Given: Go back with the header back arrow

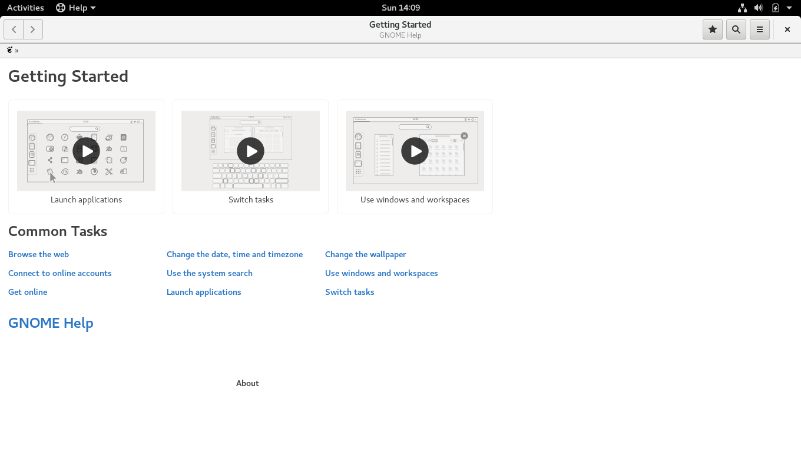Looking at the screenshot, I should click(x=14, y=29).
